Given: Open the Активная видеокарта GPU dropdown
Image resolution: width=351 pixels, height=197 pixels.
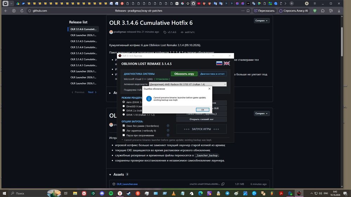Looking at the screenshot, I should (x=187, y=84).
